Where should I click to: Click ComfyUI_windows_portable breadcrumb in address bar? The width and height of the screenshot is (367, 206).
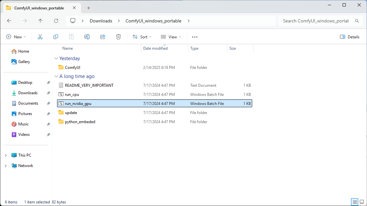click(x=153, y=21)
